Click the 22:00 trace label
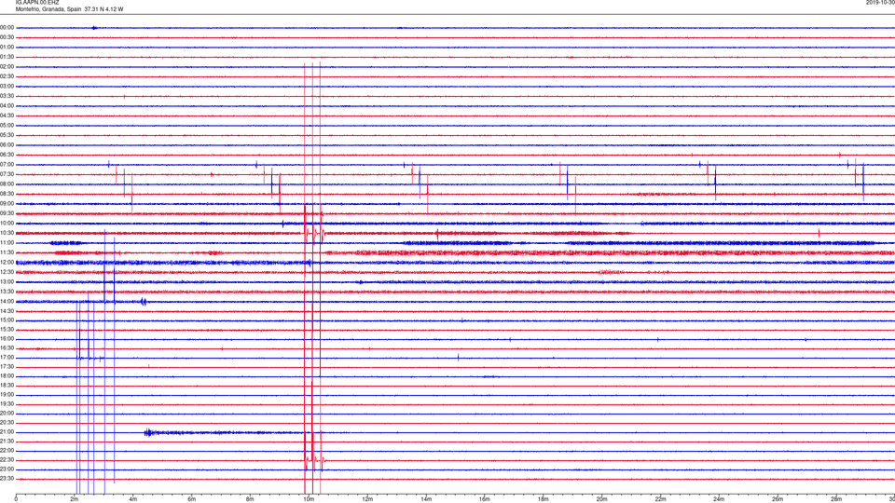895x503 pixels. coord(7,451)
